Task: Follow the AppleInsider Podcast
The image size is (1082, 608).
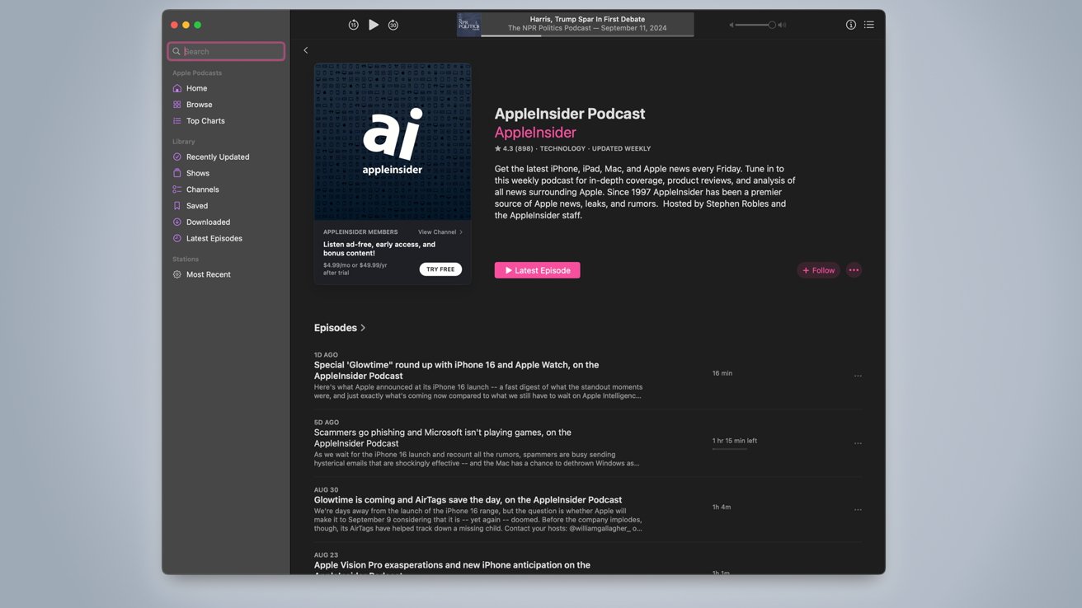Action: [x=818, y=270]
